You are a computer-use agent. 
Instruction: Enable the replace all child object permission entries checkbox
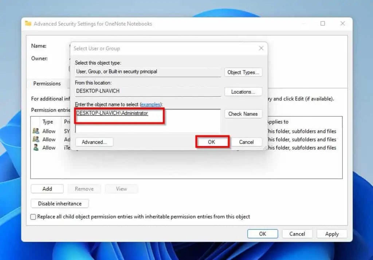[33, 216]
